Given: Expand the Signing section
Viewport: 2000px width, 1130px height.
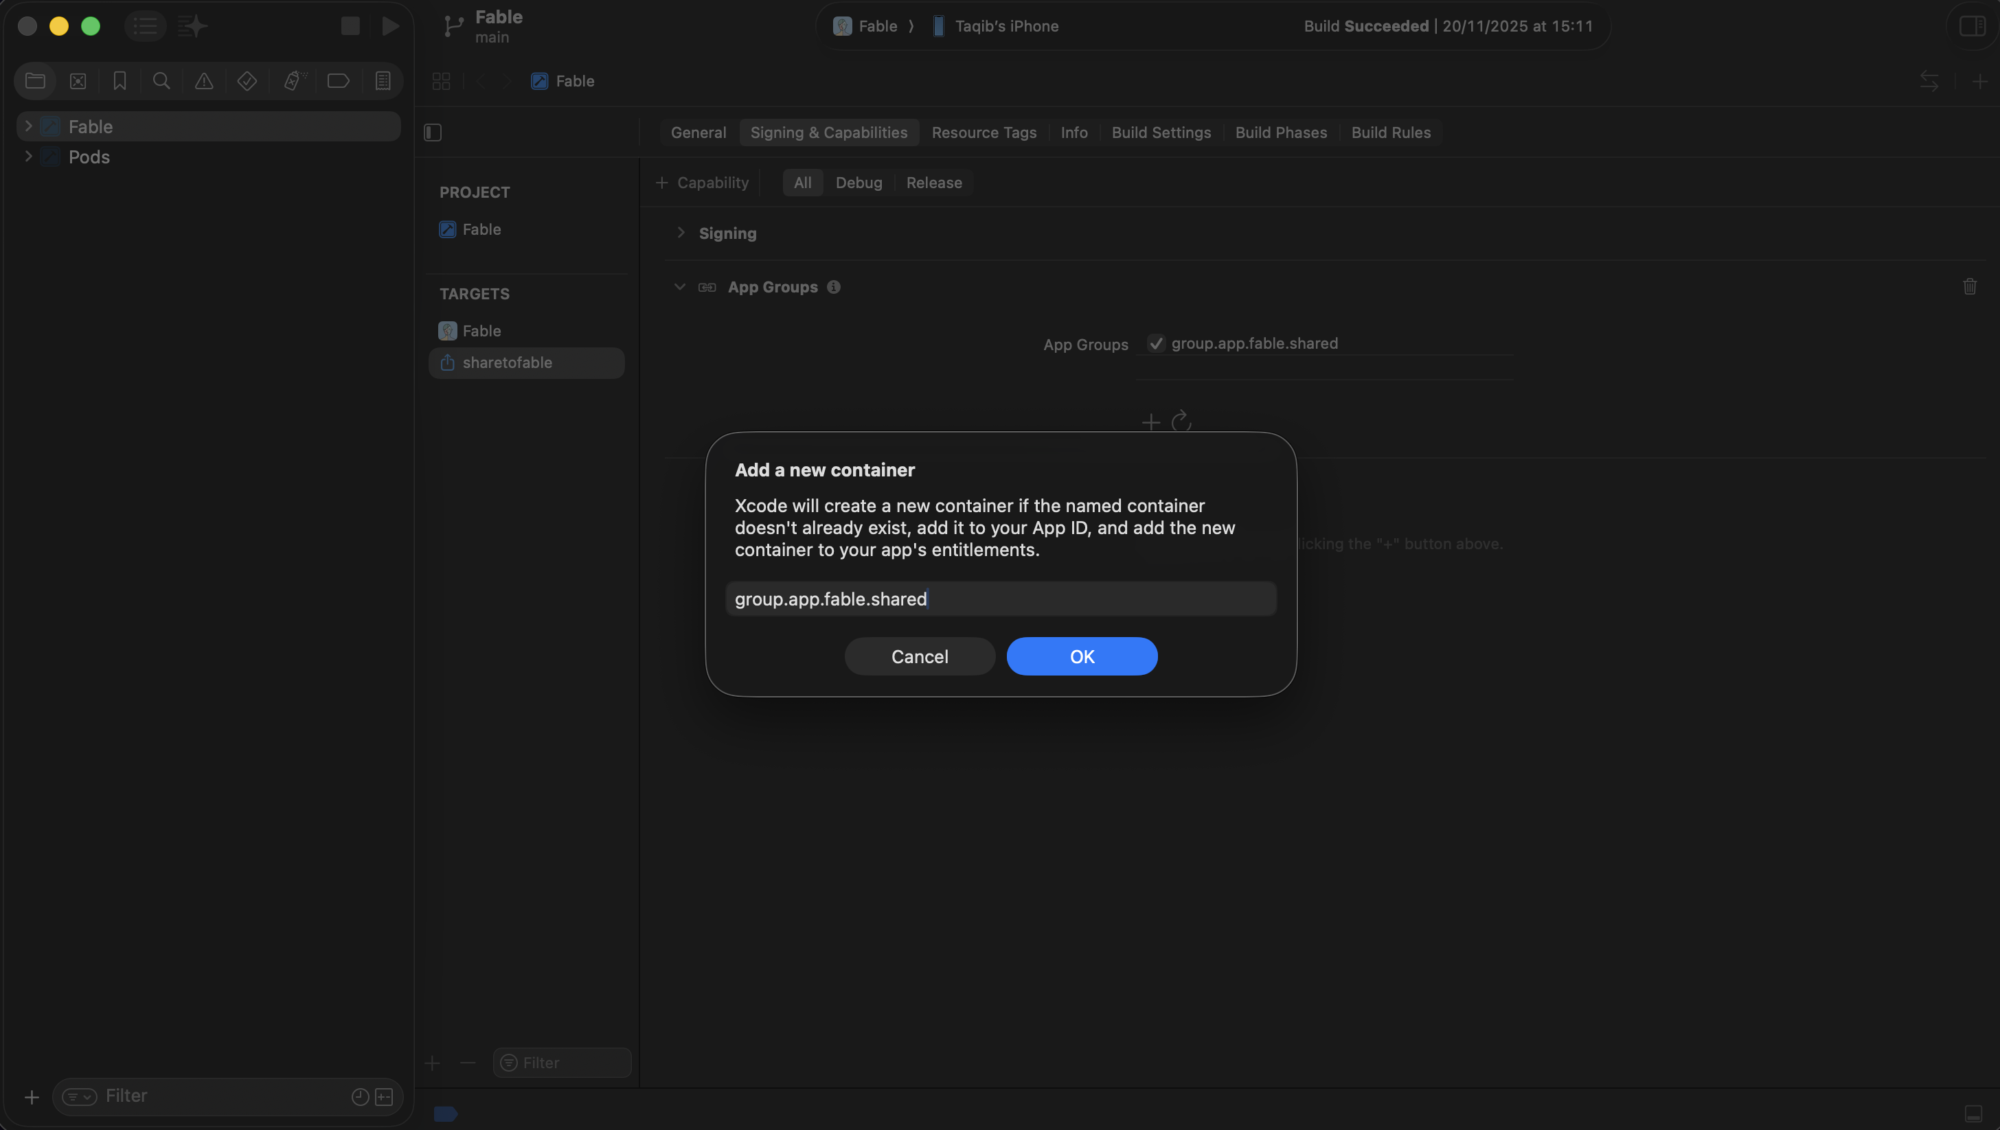Looking at the screenshot, I should [x=681, y=233].
